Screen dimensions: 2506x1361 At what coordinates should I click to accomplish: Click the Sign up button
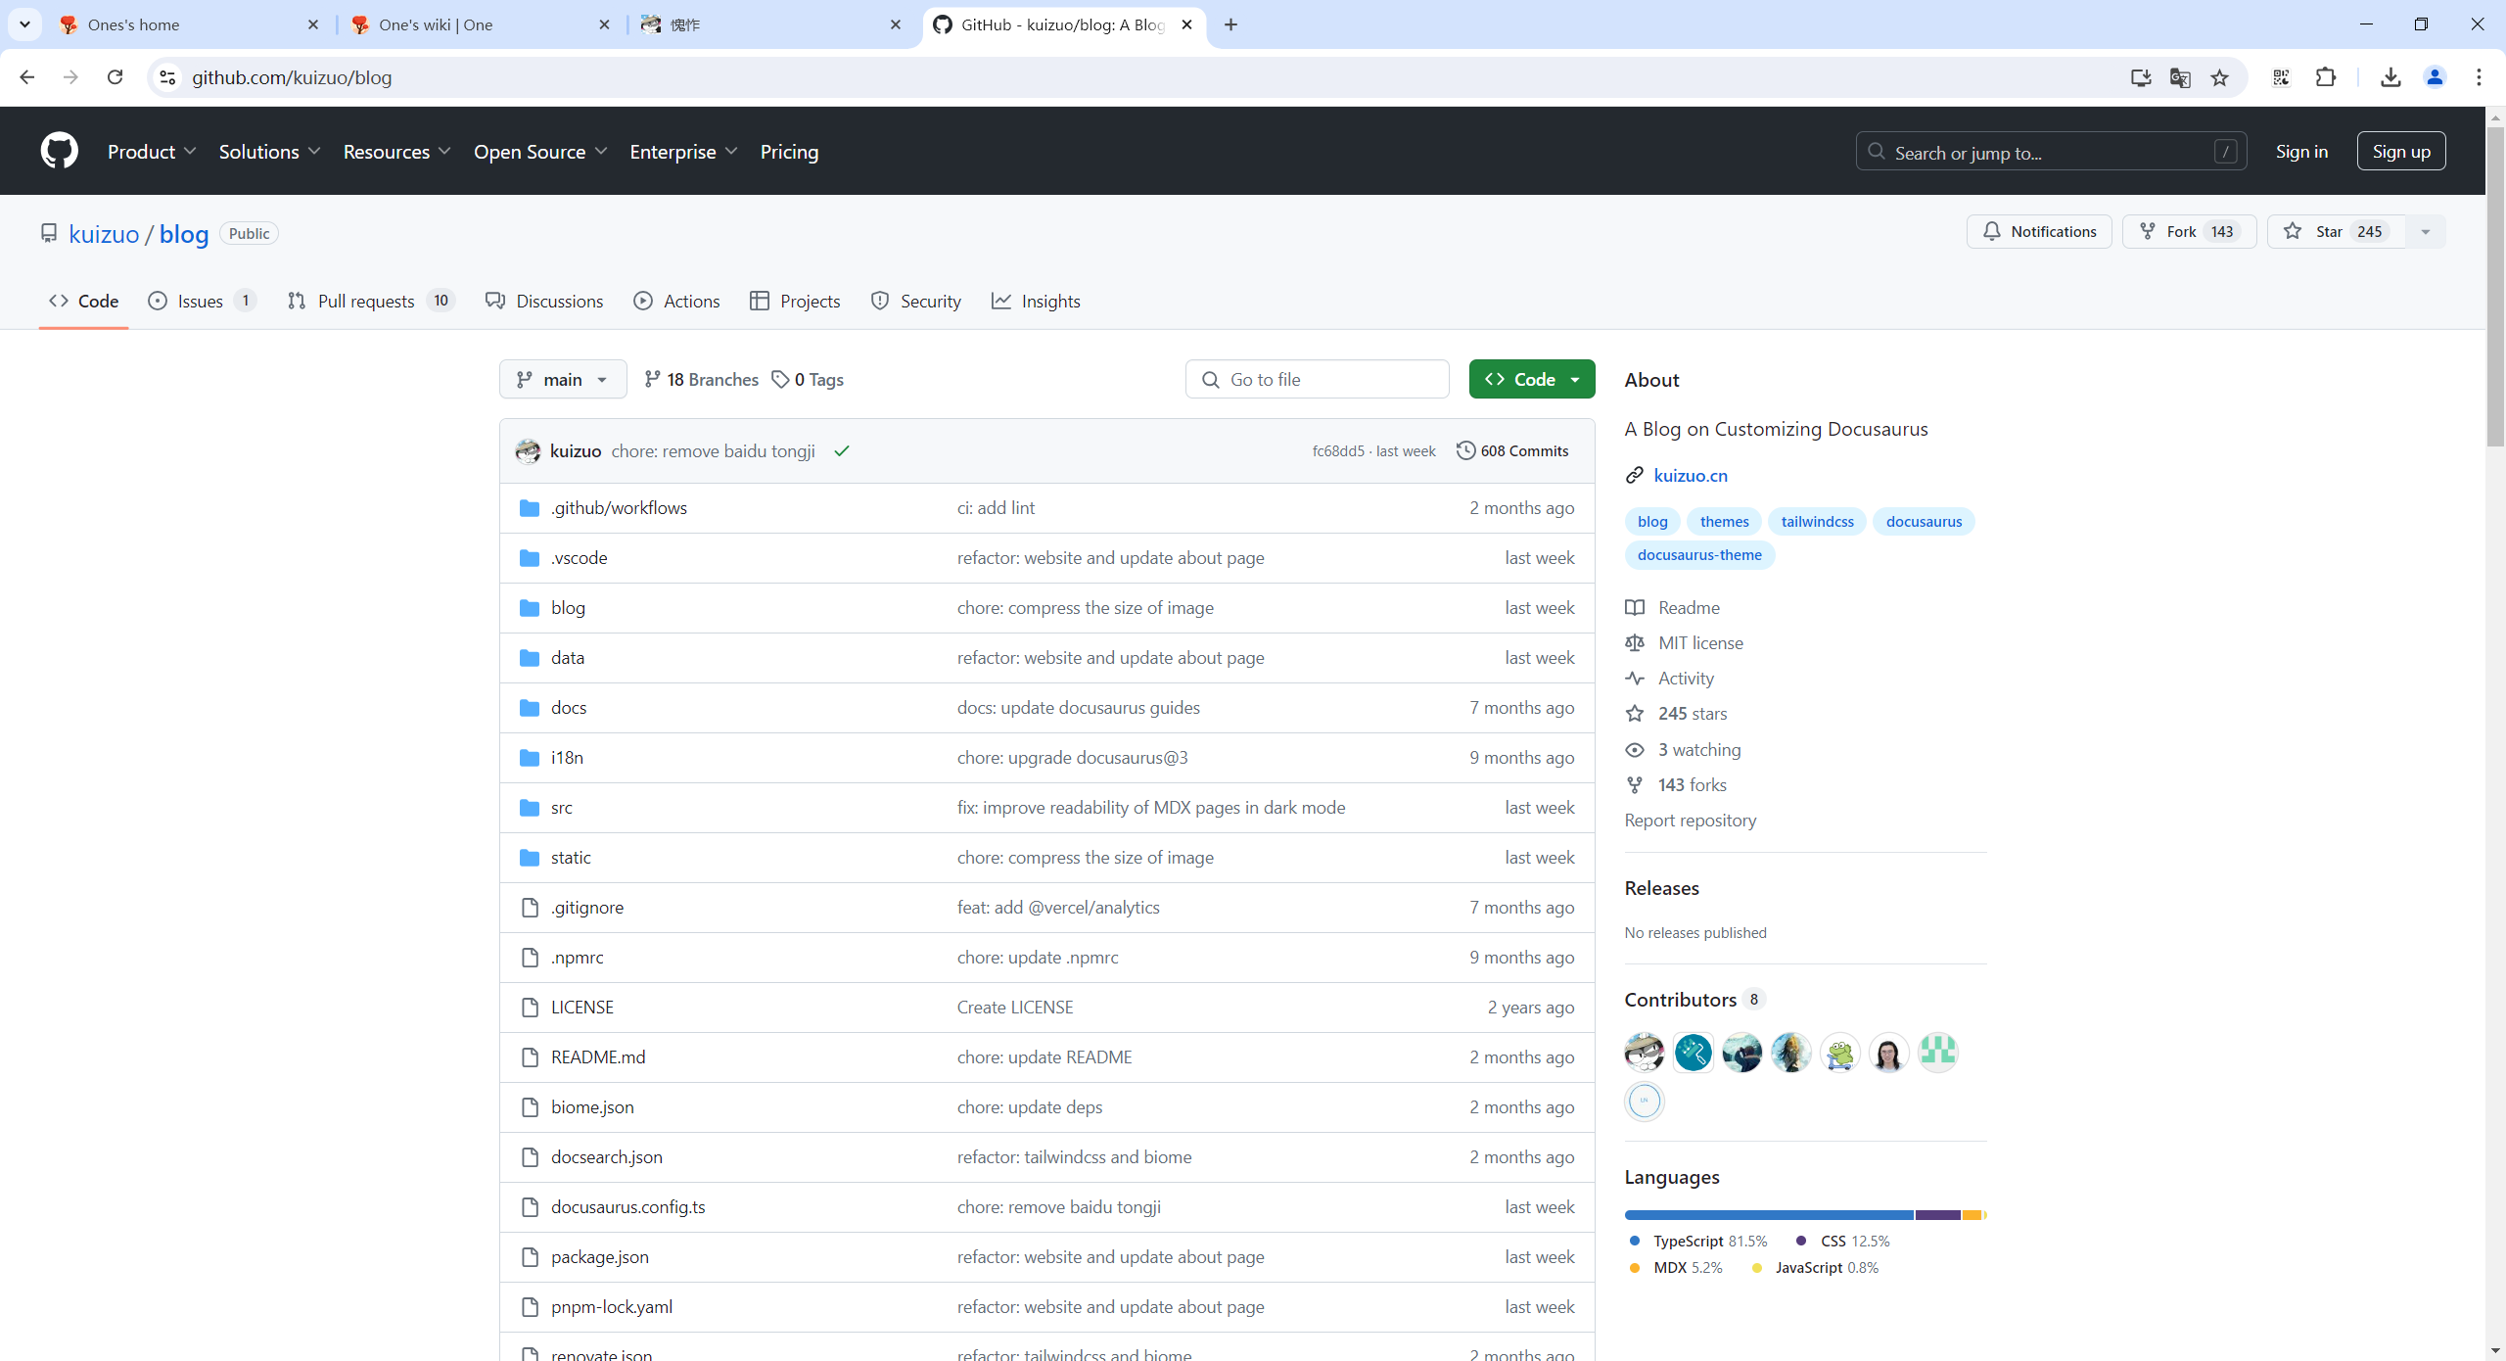tap(2400, 151)
